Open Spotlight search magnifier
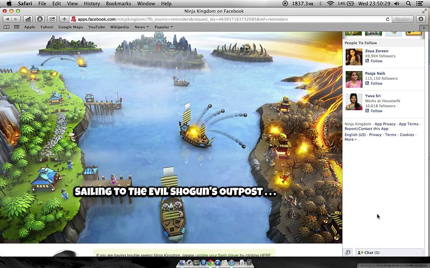 coord(408,4)
